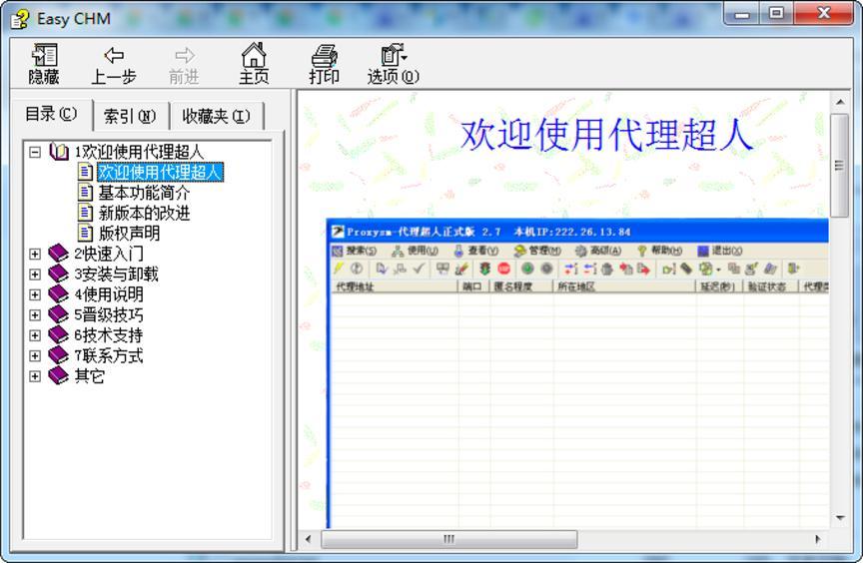Image resolution: width=863 pixels, height=563 pixels.
Task: Open the 收藏夹 favorites tab
Action: click(217, 116)
